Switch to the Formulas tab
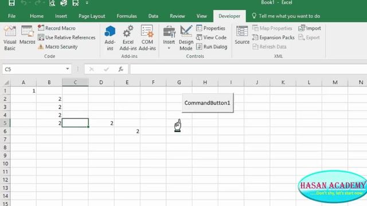The height and width of the screenshot is (206, 367). [x=127, y=16]
